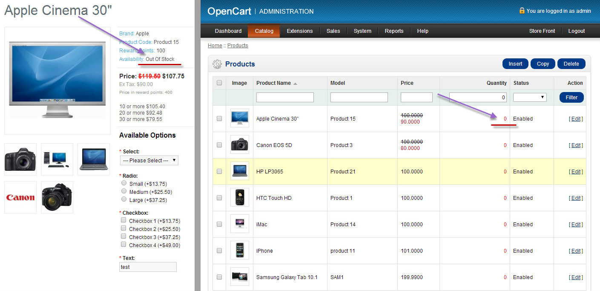This screenshot has width=600, height=291.
Task: Open the HTC Touch HD row thumbnail
Action: click(239, 198)
